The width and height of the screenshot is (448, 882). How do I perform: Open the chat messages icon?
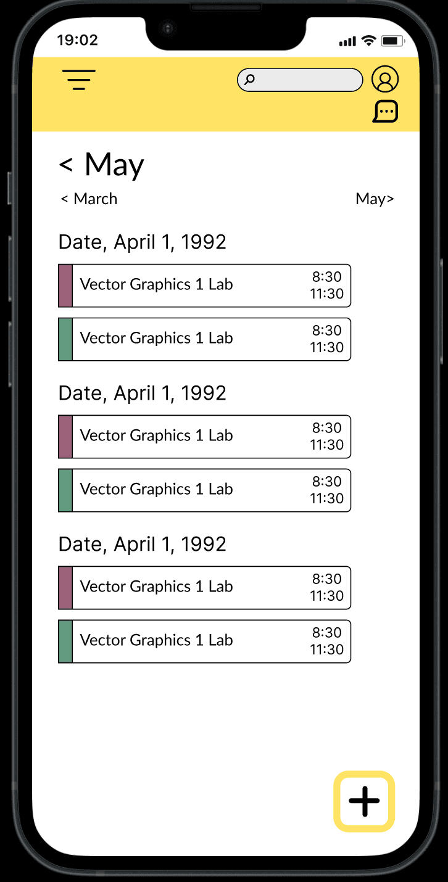[385, 111]
